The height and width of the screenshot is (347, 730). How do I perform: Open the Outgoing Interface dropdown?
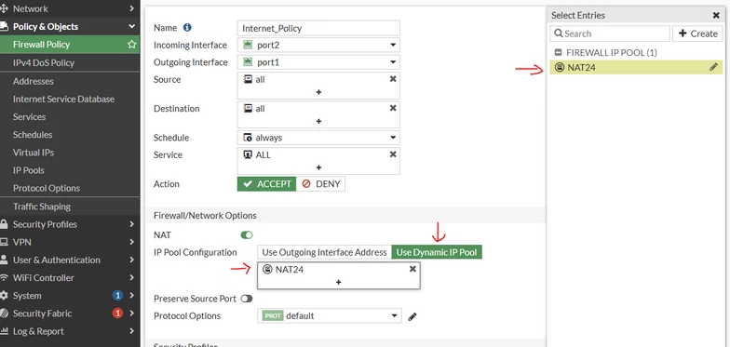point(318,62)
